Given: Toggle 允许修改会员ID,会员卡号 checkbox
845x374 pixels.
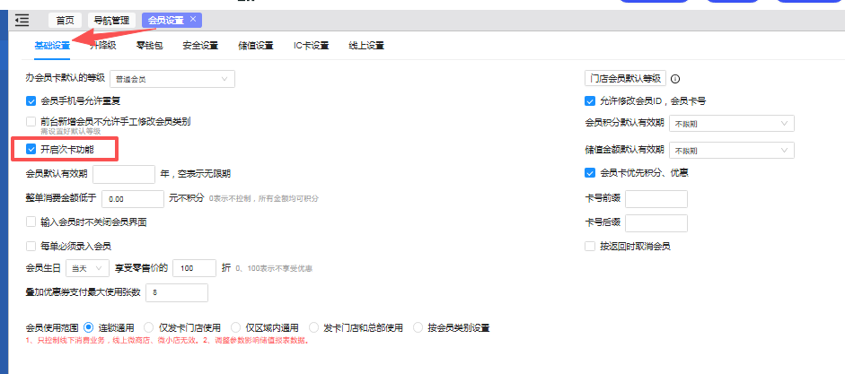Looking at the screenshot, I should (590, 100).
